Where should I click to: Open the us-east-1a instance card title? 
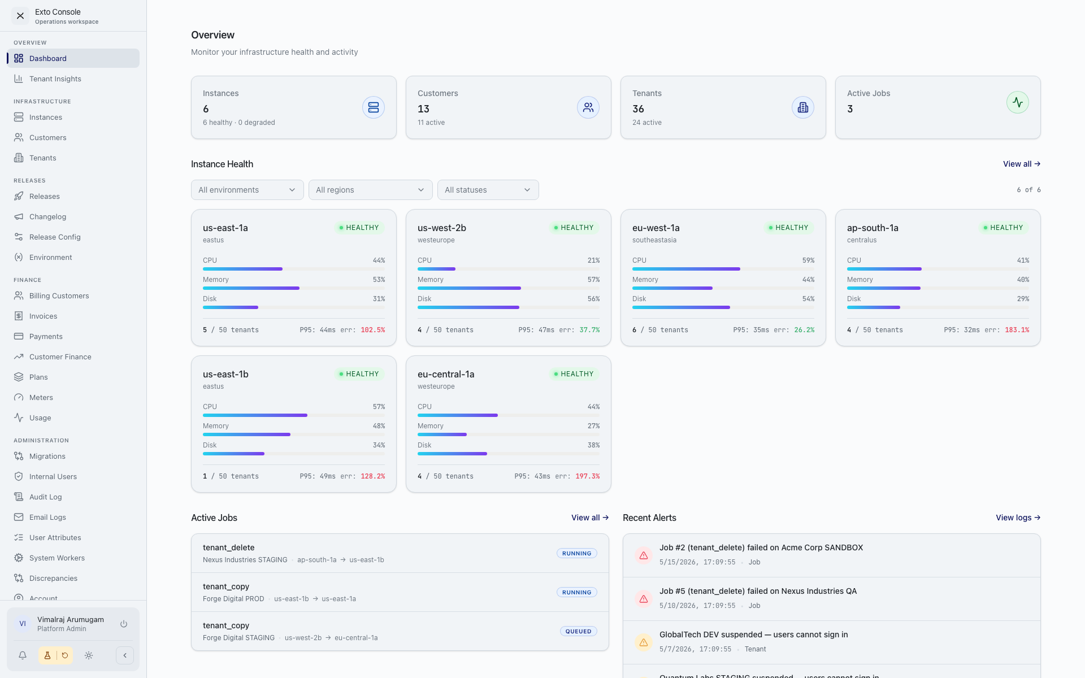click(x=225, y=228)
